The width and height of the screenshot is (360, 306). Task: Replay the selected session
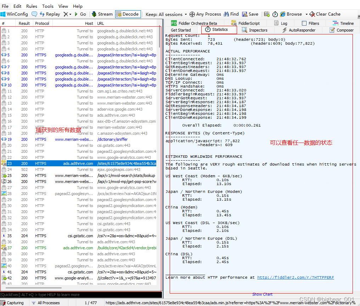[x=50, y=14]
